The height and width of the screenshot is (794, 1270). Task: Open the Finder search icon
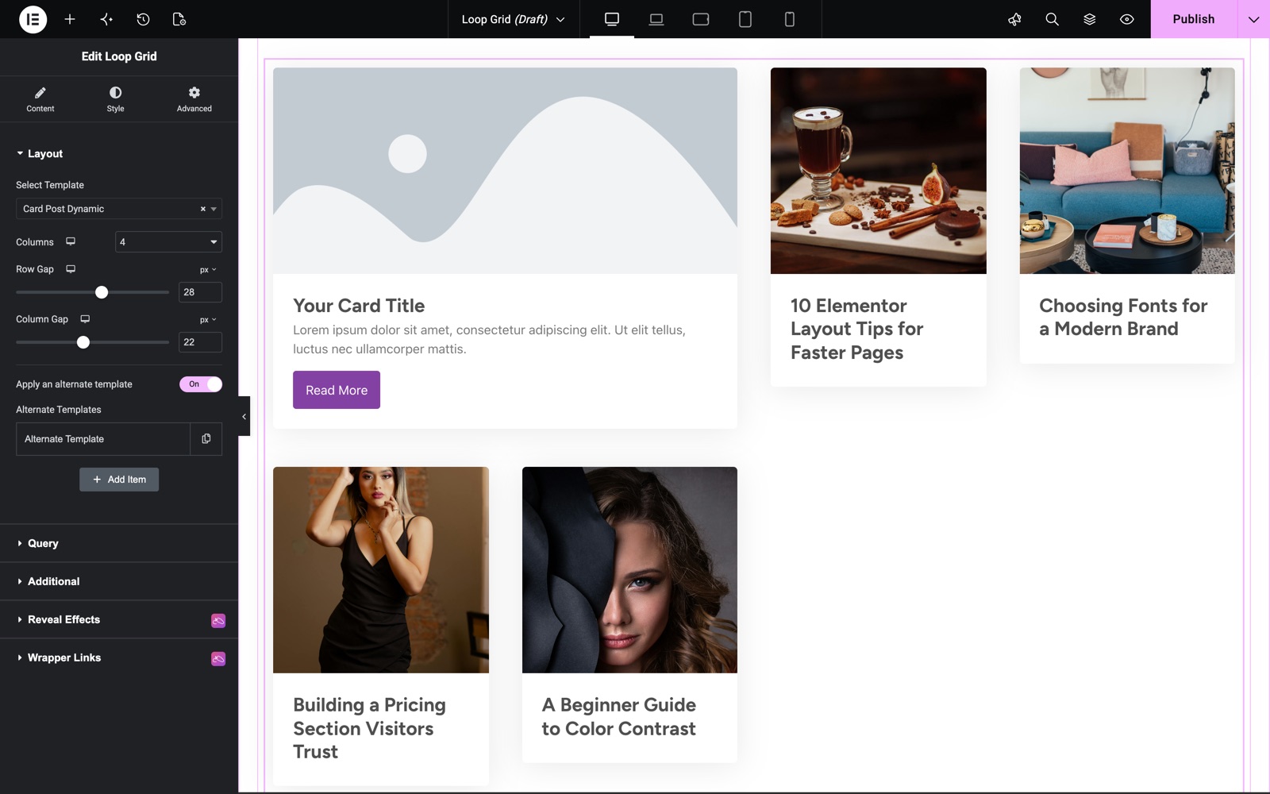[x=1052, y=19]
